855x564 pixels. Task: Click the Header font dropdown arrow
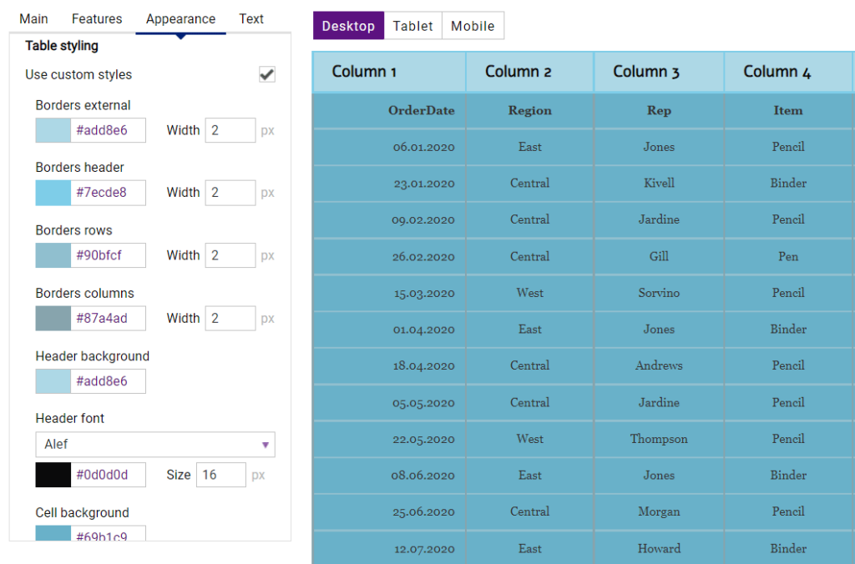tap(265, 445)
